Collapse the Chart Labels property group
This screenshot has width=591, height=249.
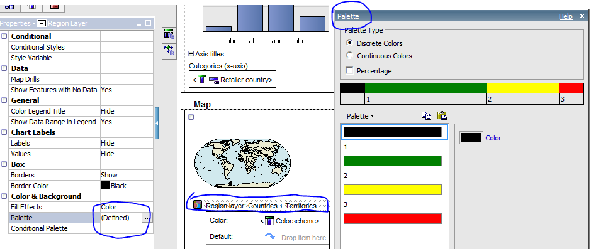coord(4,132)
